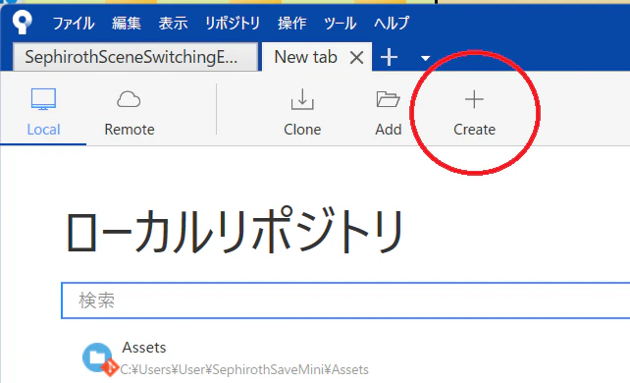The height and width of the screenshot is (383, 630).
Task: Click the git badge on Assets icon
Action: pos(110,367)
